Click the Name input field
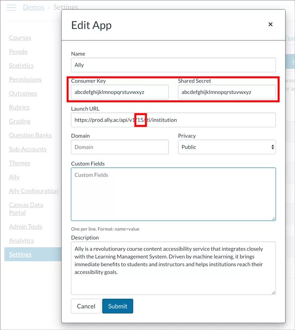Screen dimensions: 295x330 [x=173, y=65]
